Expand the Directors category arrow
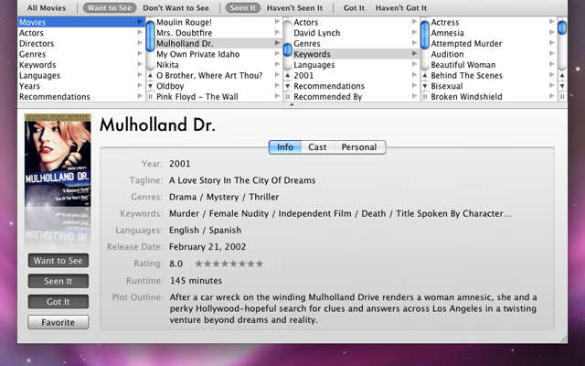The image size is (585, 366). point(140,43)
